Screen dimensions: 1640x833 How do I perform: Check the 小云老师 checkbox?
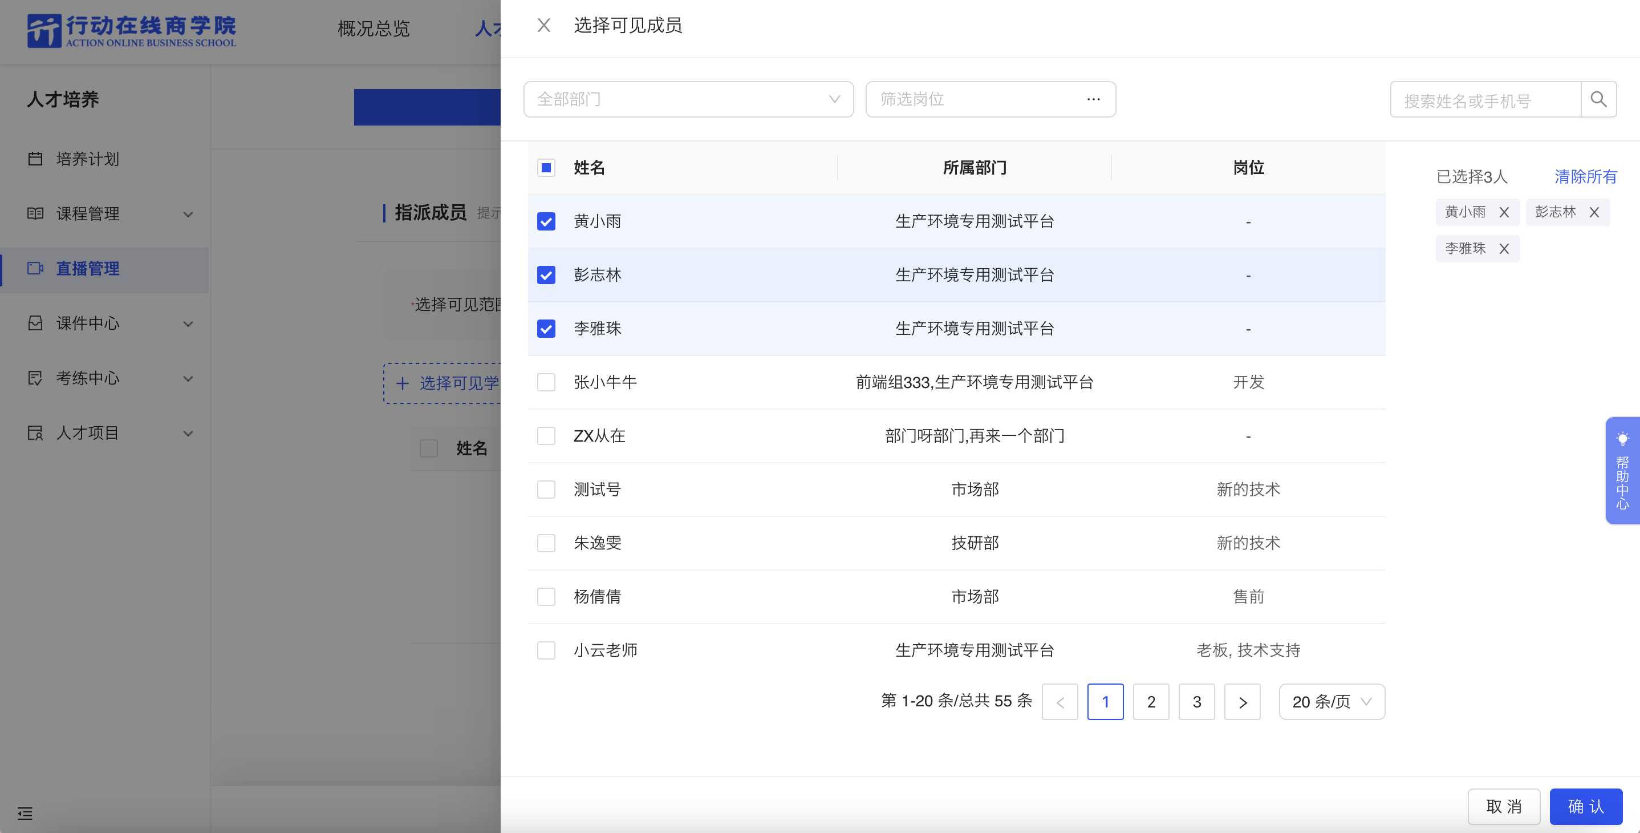546,650
